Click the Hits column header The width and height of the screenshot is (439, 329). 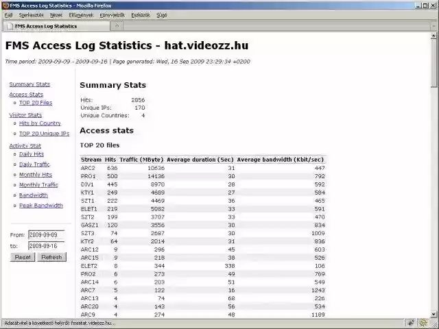point(110,160)
